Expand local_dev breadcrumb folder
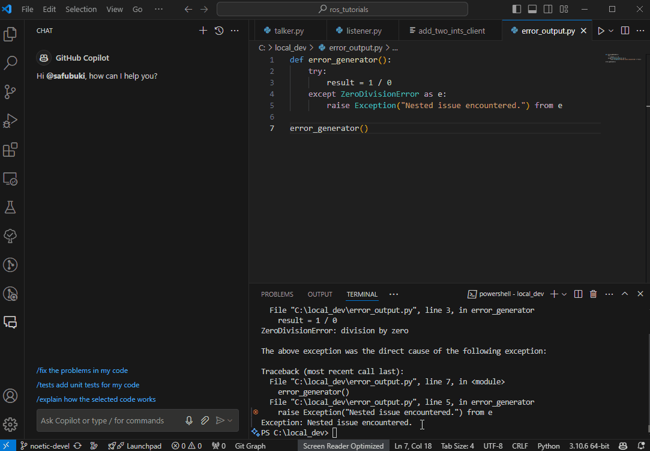650x451 pixels. [x=290, y=47]
